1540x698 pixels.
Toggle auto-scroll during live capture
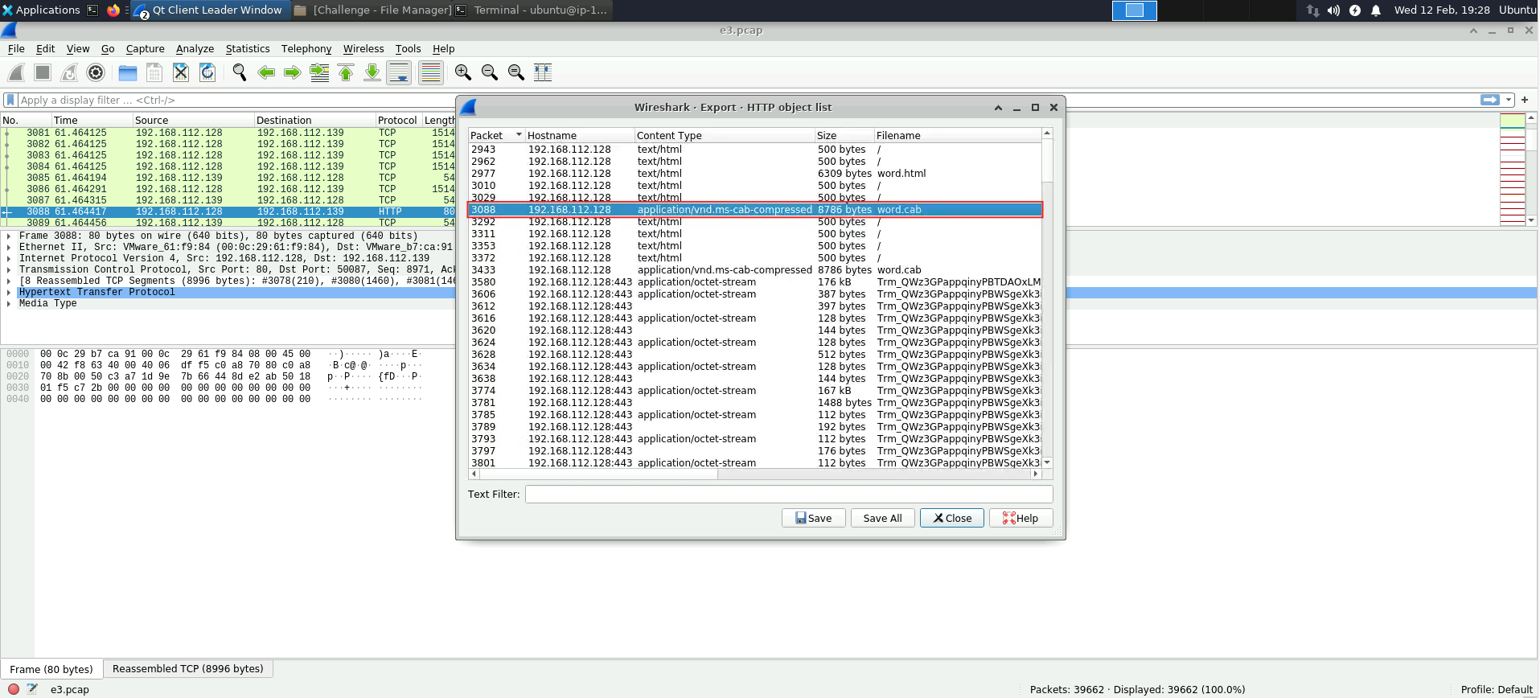(x=399, y=72)
